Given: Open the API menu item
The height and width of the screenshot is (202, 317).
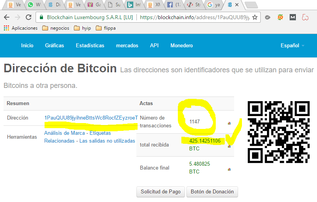Looking at the screenshot, I should [154, 45].
